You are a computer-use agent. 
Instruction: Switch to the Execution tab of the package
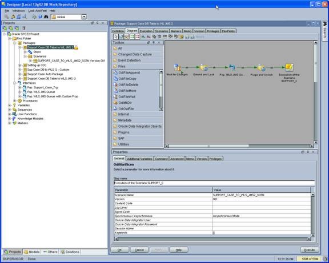click(x=146, y=31)
